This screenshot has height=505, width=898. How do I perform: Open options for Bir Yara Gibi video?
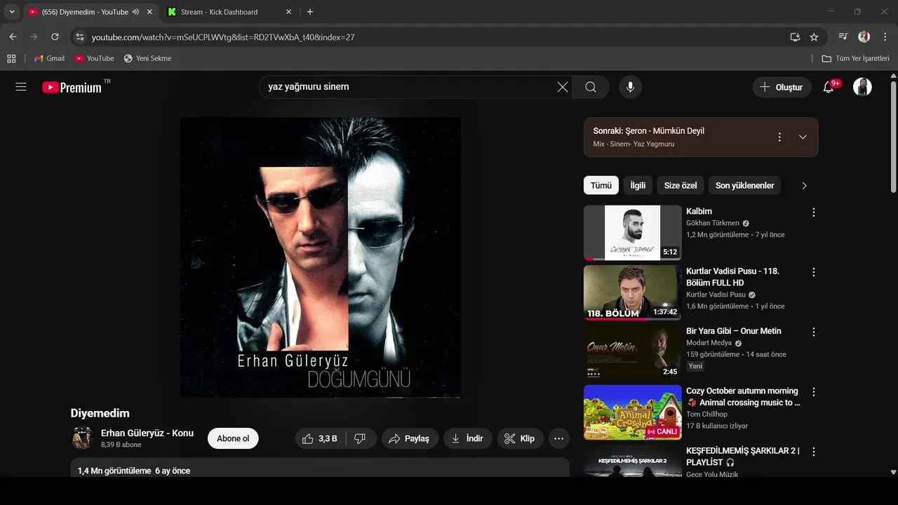(x=814, y=332)
